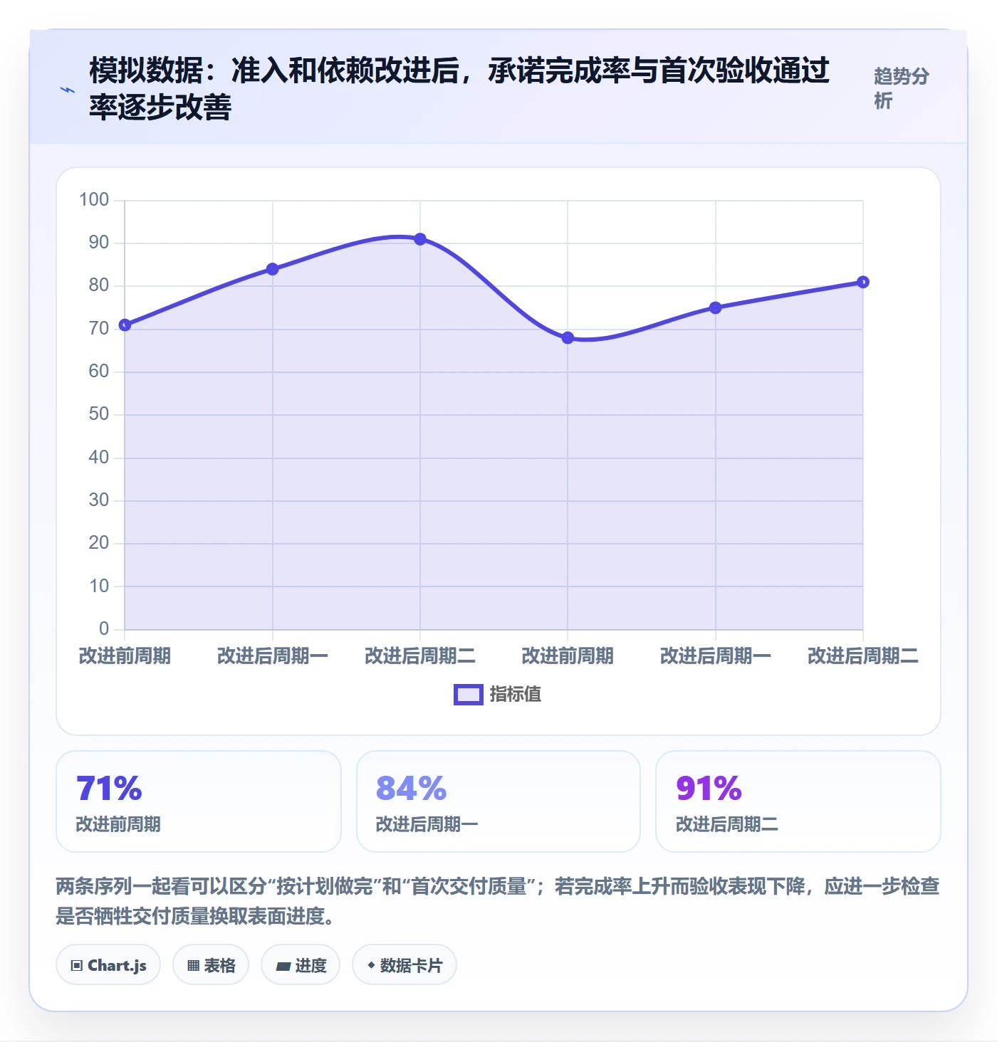Click the 表格 tag chip
Viewport: 997px width, 1042px height.
[211, 965]
